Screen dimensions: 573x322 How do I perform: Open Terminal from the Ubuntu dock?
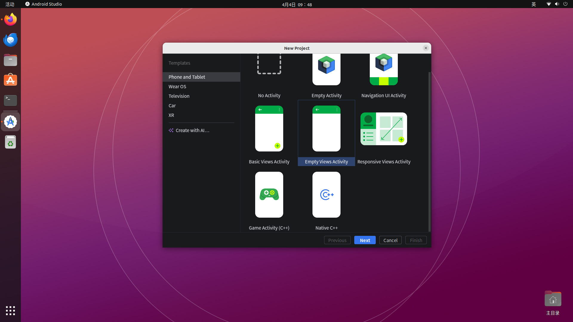click(10, 100)
